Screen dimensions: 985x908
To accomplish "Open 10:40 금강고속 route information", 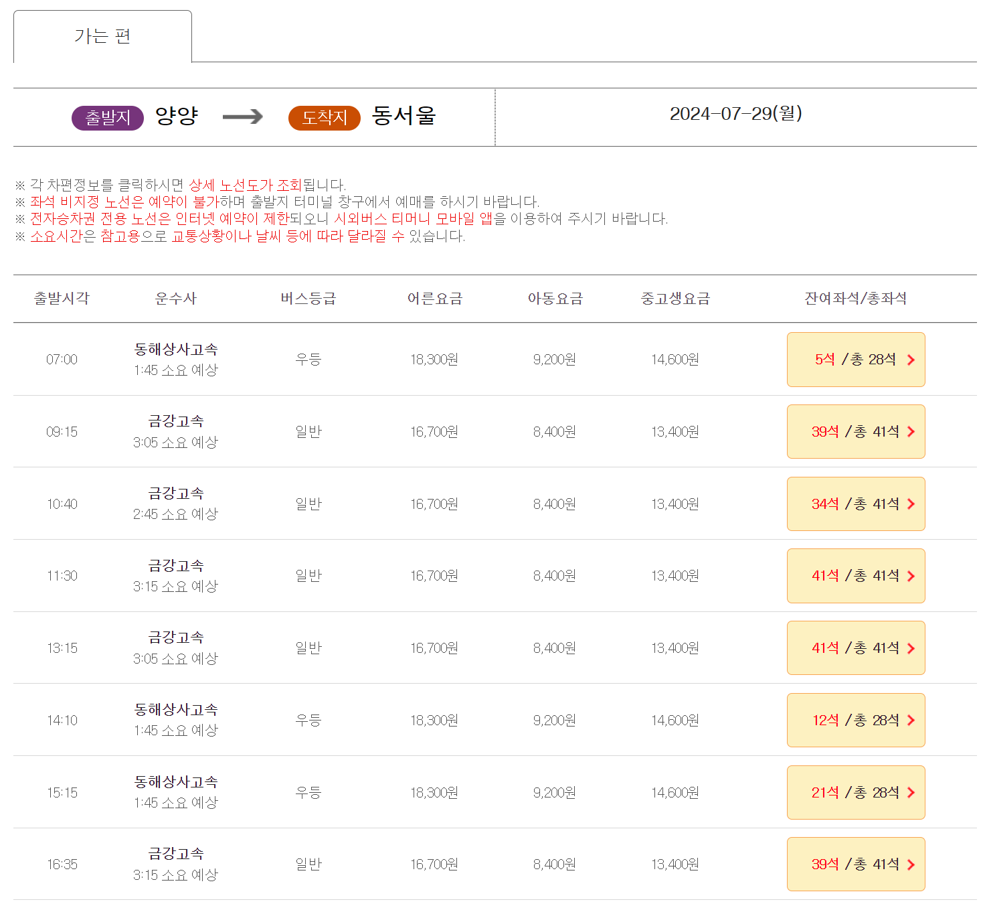I will pos(176,504).
